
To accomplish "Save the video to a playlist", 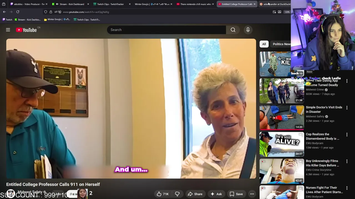I will 236,194.
